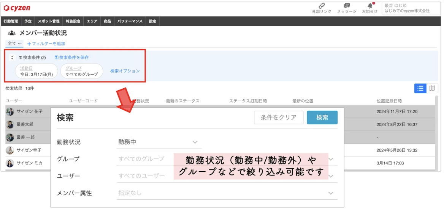Image resolution: width=444 pixels, height=213 pixels.
Task: Open the 商品 menu
Action: click(x=107, y=21)
